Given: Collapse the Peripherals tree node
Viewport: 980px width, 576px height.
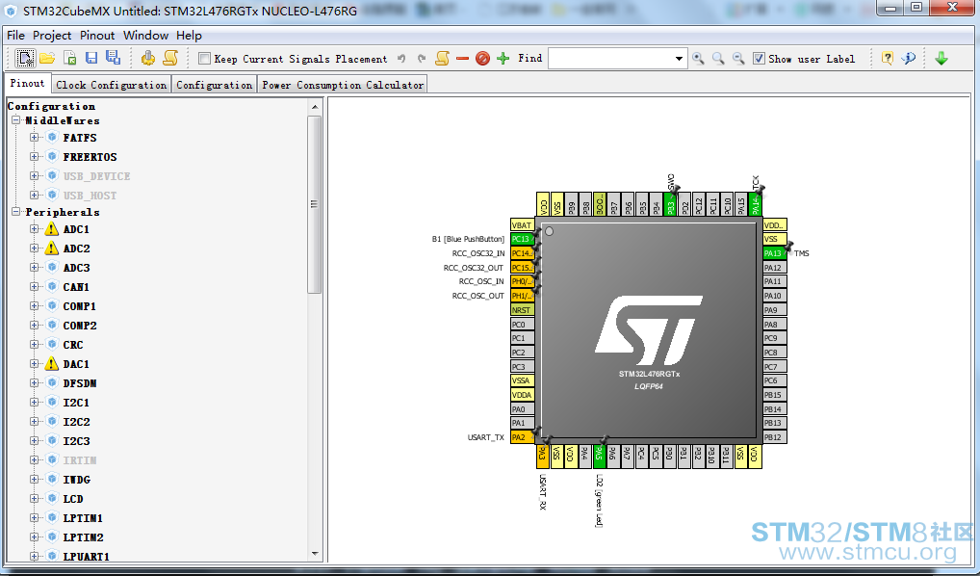Looking at the screenshot, I should (x=16, y=211).
